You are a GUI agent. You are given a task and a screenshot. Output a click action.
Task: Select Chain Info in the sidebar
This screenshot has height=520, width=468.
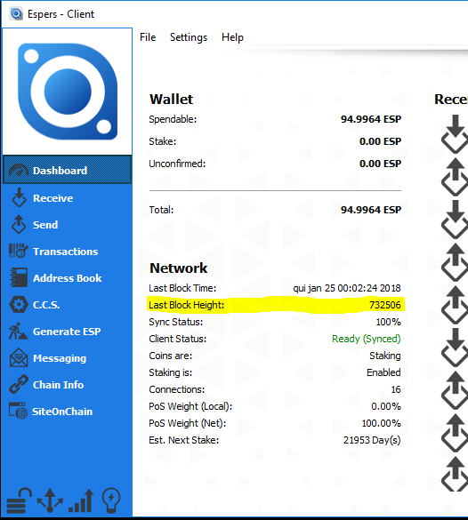(67, 385)
